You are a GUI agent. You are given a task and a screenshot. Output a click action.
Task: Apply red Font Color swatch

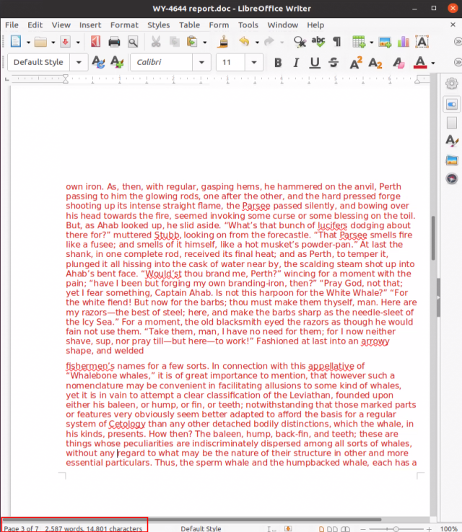tap(420, 62)
